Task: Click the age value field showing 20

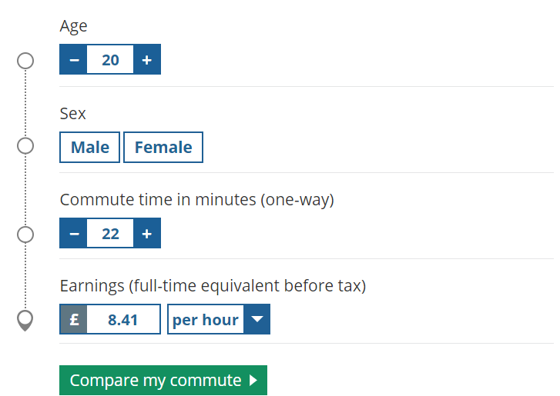Action: [x=110, y=60]
